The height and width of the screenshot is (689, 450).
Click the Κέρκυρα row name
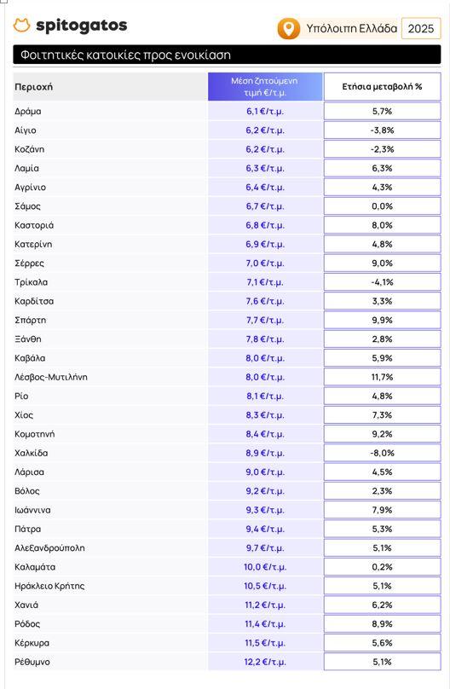pyautogui.click(x=32, y=643)
